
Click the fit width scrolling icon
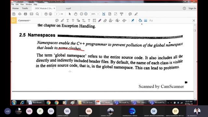click(x=104, y=14)
